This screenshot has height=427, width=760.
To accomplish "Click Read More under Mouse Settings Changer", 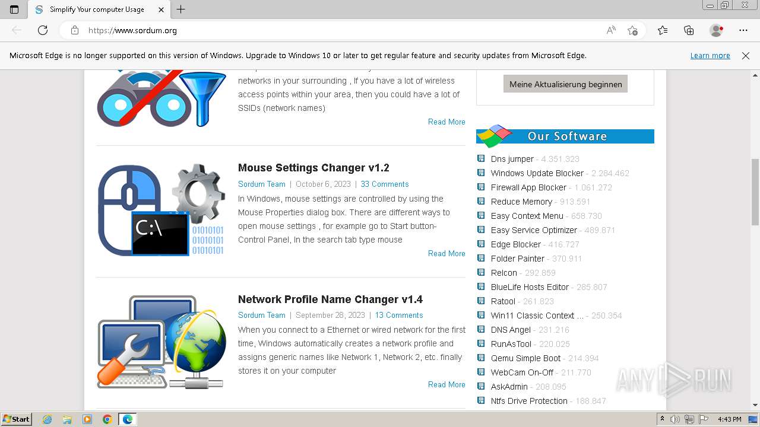I will pyautogui.click(x=446, y=253).
